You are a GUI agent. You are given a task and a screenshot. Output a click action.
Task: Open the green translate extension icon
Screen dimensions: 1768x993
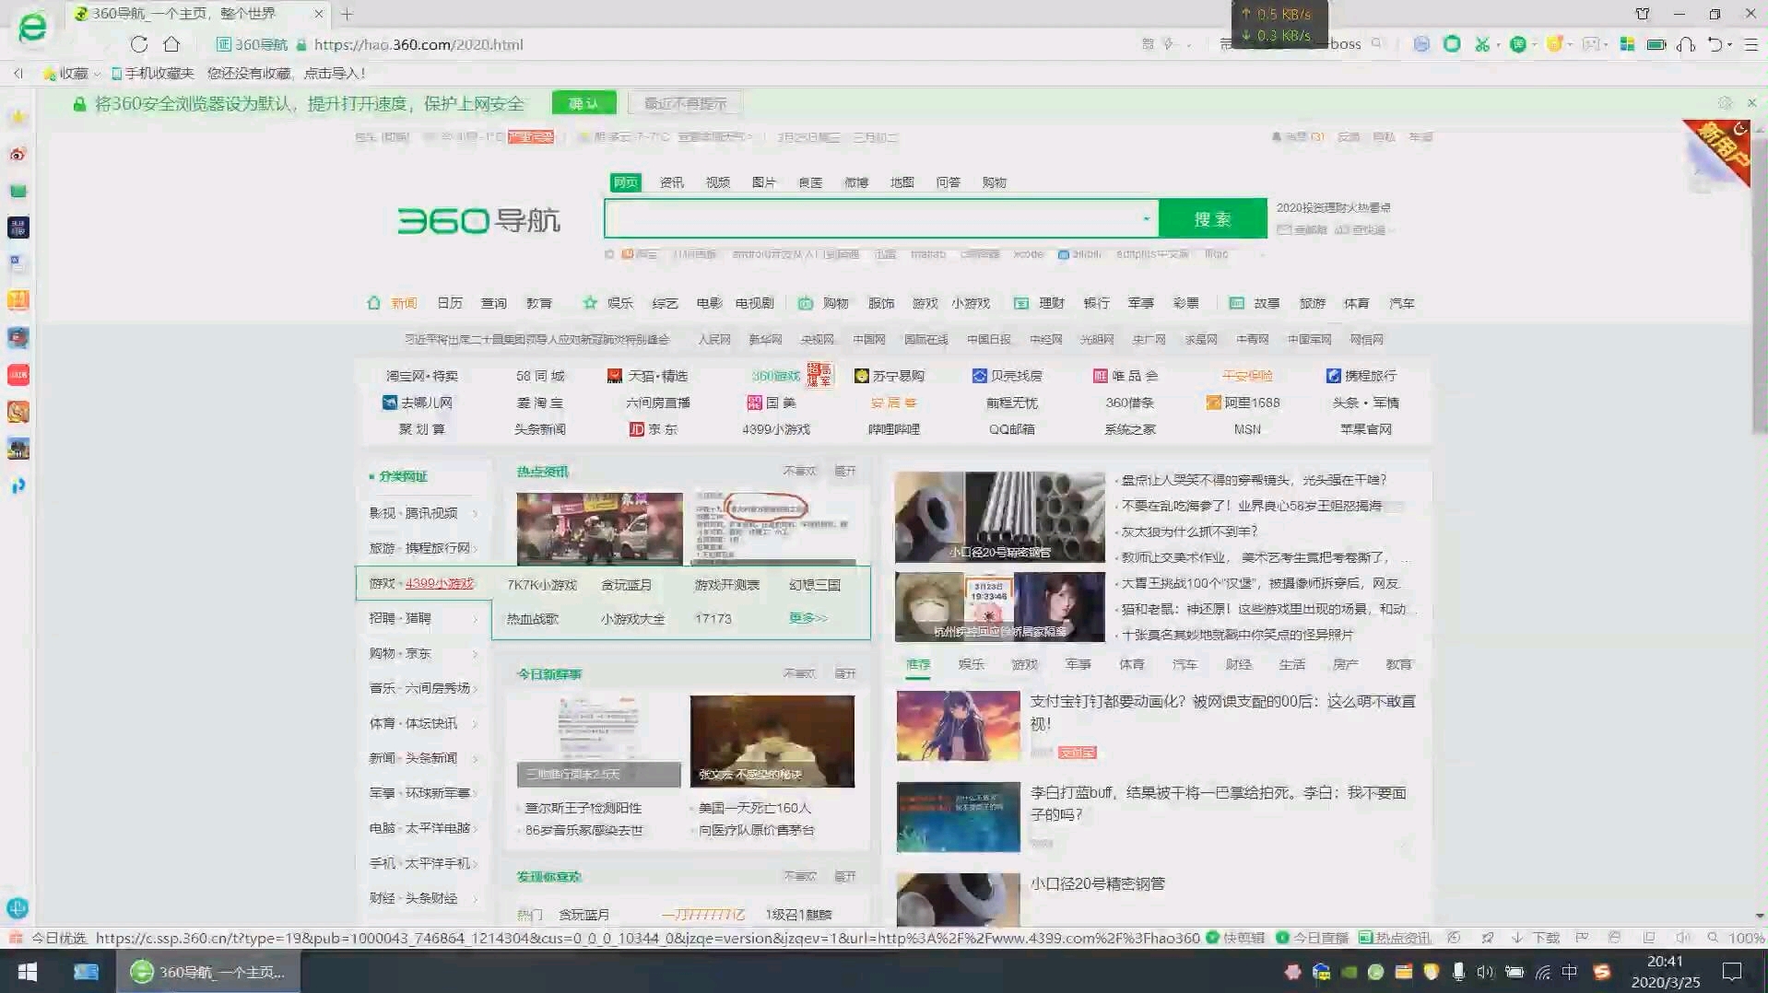[x=1517, y=44]
